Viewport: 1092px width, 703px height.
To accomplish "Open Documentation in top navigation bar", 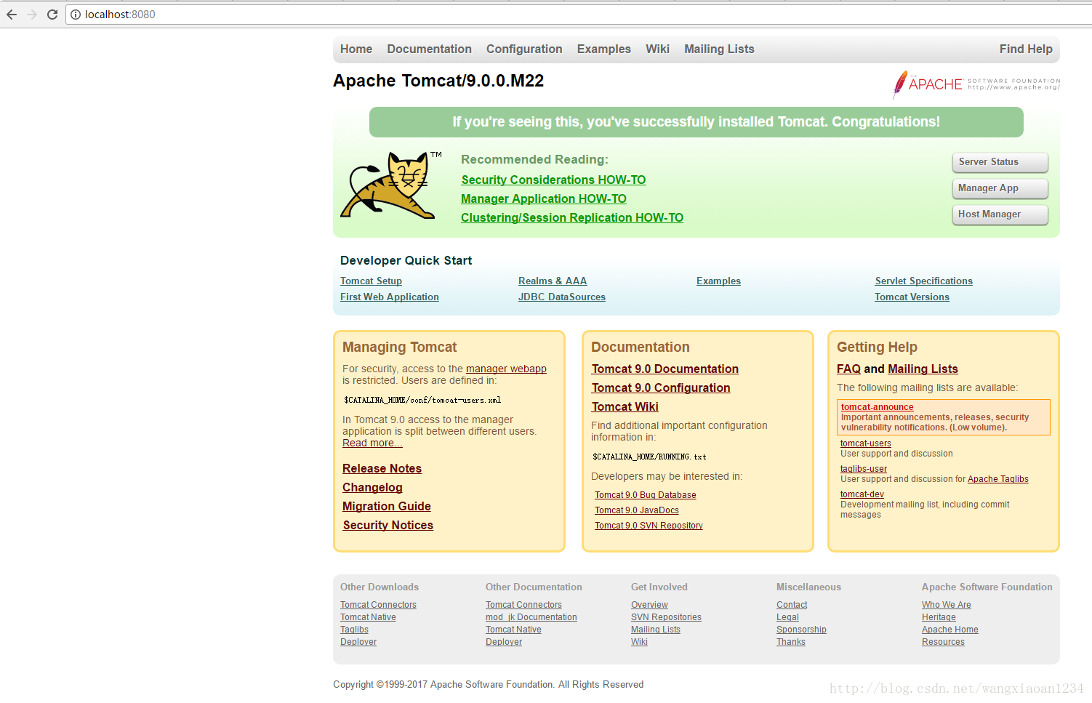I will pos(429,49).
